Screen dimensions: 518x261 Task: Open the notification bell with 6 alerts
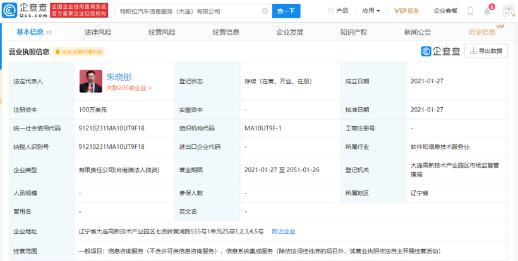point(487,11)
